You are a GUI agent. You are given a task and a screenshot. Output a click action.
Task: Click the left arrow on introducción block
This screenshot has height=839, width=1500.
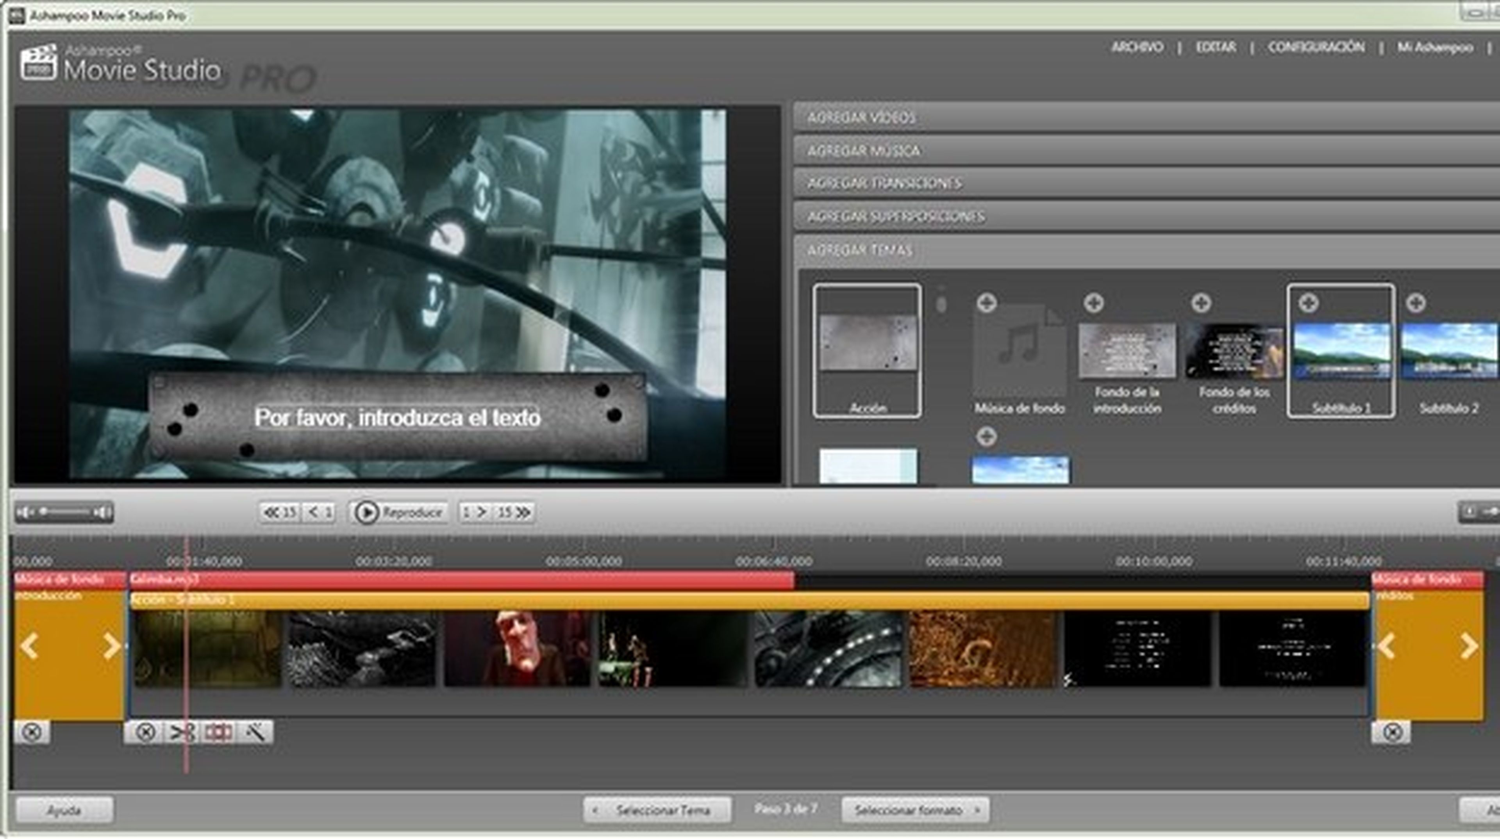(x=29, y=646)
